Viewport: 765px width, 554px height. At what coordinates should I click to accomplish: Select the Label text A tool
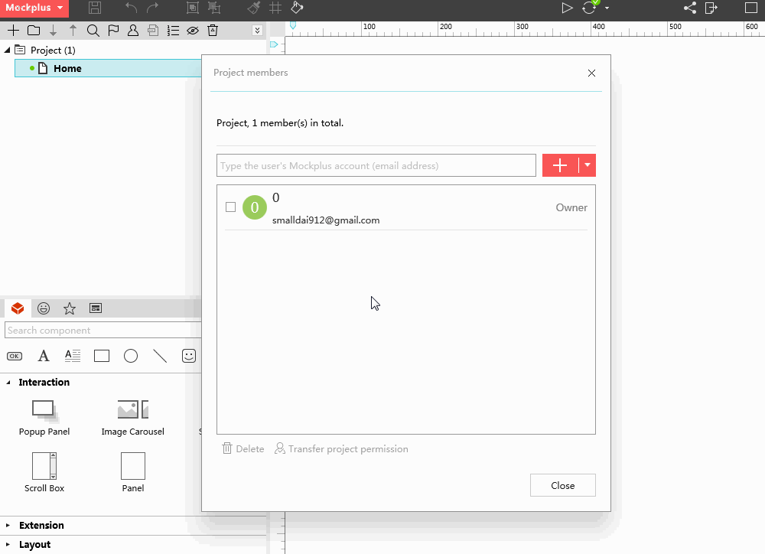click(44, 356)
